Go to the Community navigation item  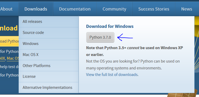pyautogui.click(x=114, y=9)
